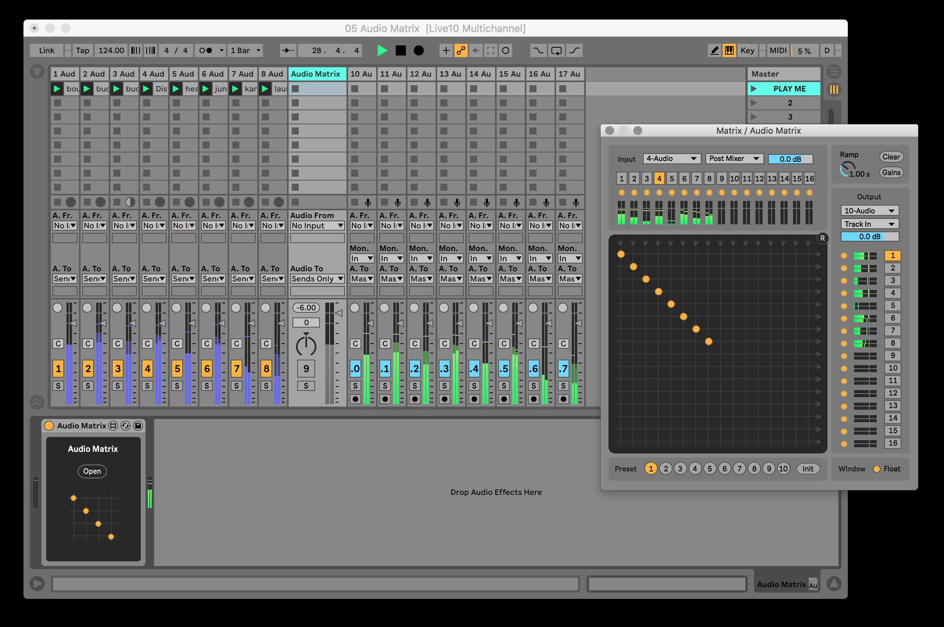Toggle Draw Mode pencil icon
The width and height of the screenshot is (944, 627).
coord(714,50)
